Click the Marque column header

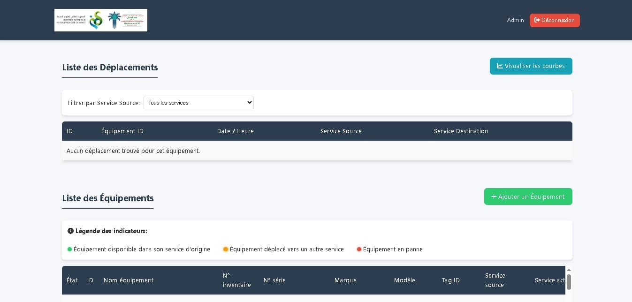pos(345,280)
